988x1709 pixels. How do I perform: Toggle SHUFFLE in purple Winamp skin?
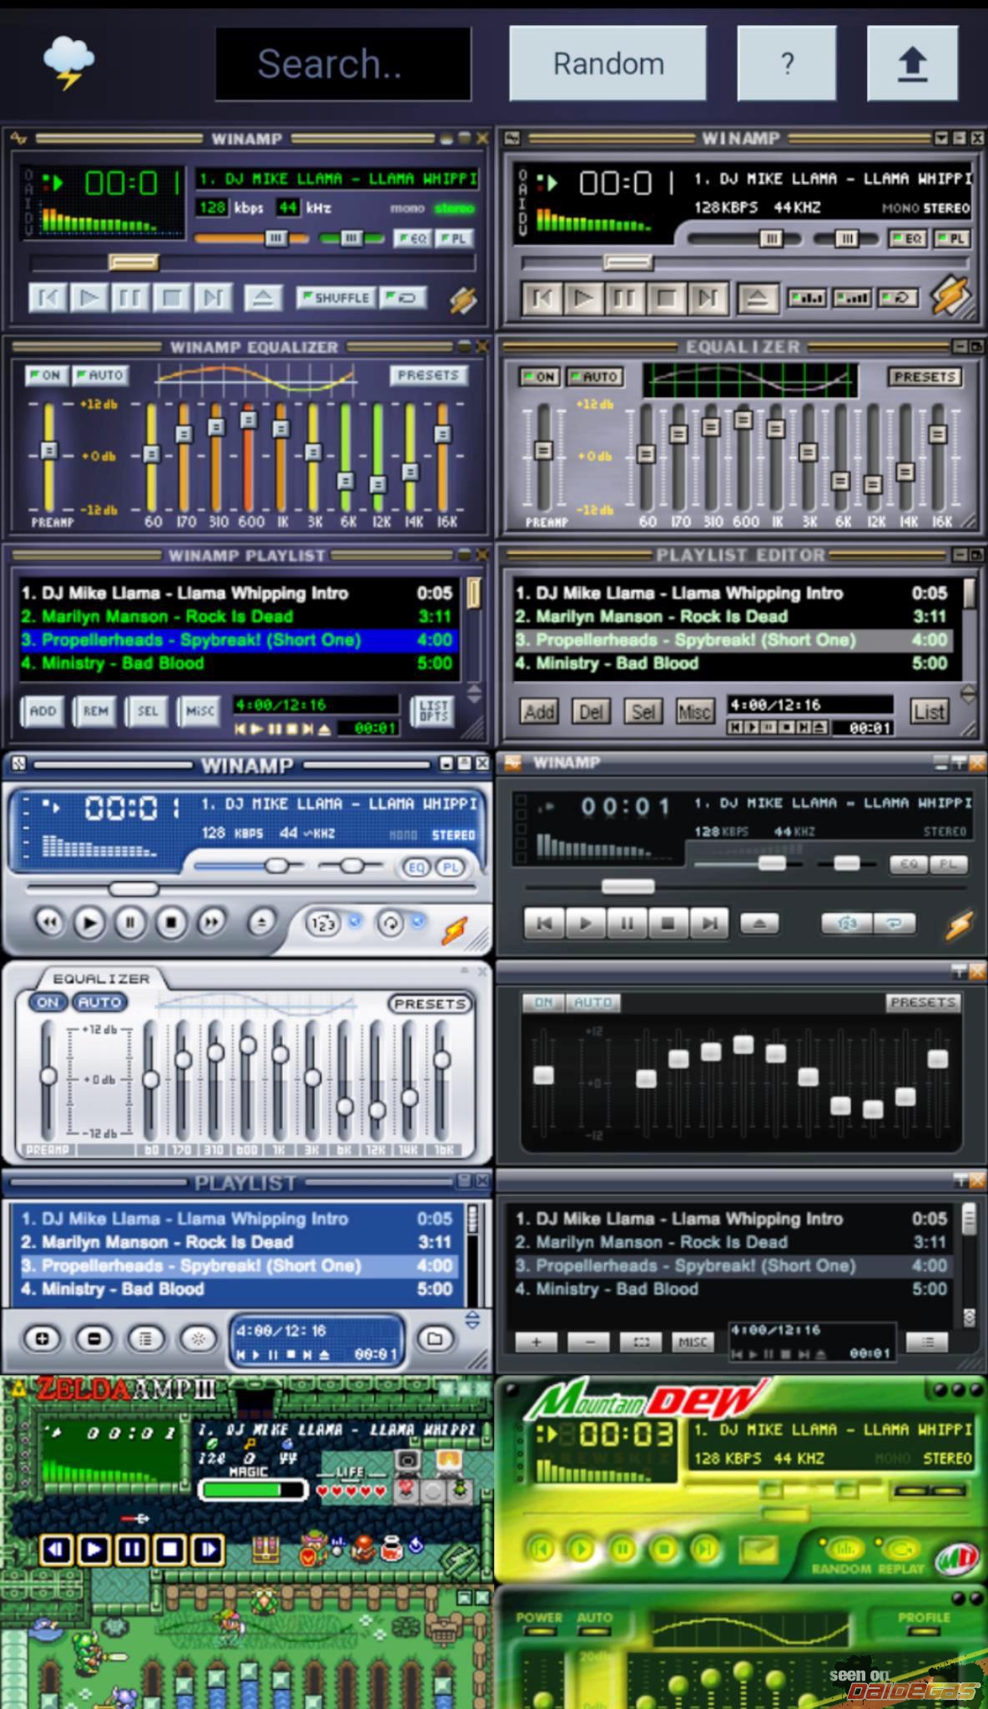click(335, 298)
